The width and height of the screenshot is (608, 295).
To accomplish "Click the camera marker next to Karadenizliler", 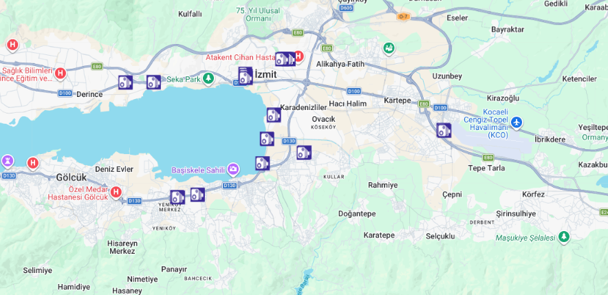I will [274, 116].
